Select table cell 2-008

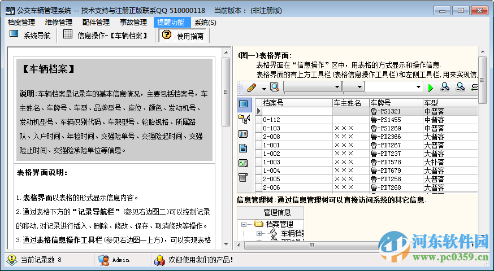point(297,137)
